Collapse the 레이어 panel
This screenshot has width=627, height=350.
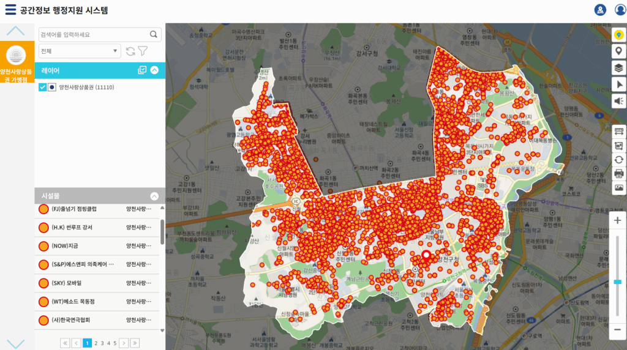(x=154, y=70)
